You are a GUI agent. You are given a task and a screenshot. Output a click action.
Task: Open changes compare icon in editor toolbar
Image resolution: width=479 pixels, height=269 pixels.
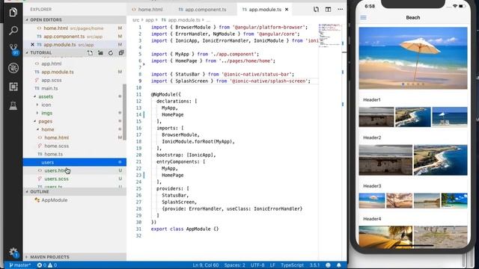316,10
